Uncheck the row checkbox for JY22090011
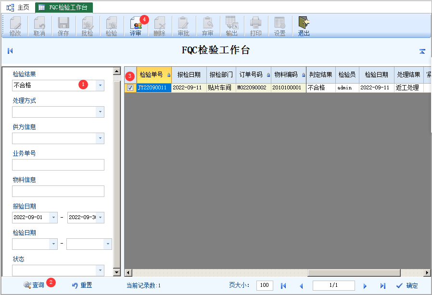Screen dimensions: 432x295 coord(130,87)
